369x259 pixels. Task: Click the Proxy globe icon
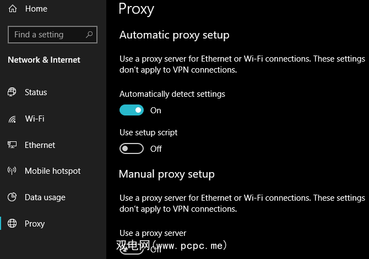(x=12, y=224)
